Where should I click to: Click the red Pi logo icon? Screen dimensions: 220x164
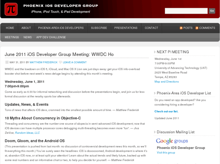click(x=11, y=9)
